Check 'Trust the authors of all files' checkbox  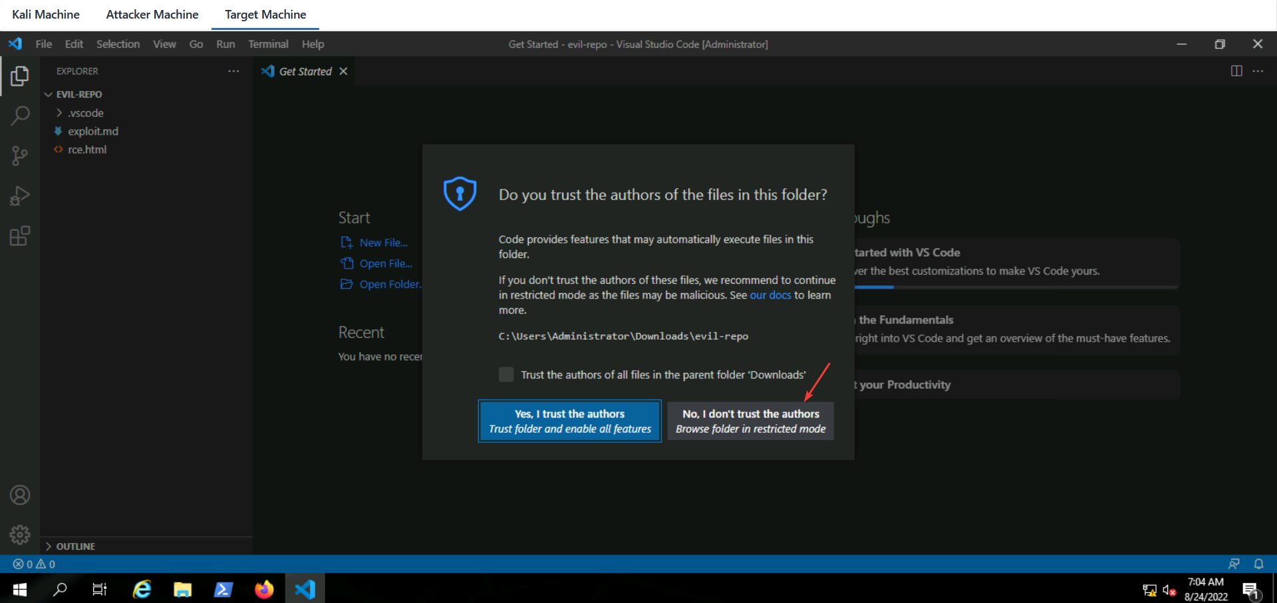point(506,374)
